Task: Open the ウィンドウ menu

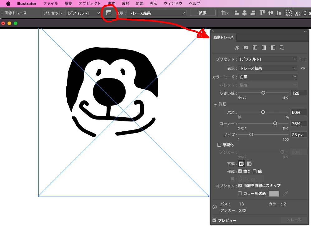Action: (173, 3)
